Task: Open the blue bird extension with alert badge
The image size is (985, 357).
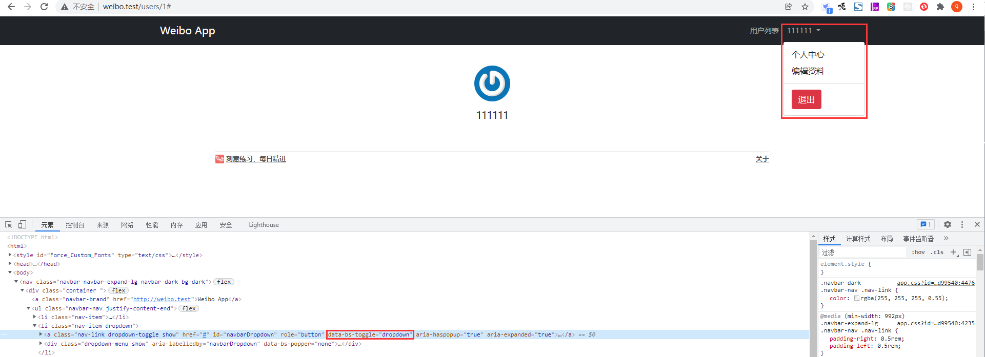Action: 827,7
